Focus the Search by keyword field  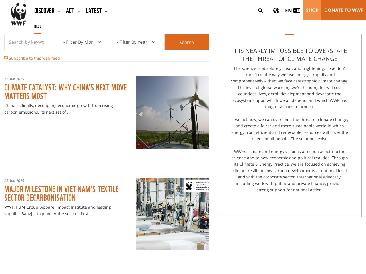click(x=27, y=42)
